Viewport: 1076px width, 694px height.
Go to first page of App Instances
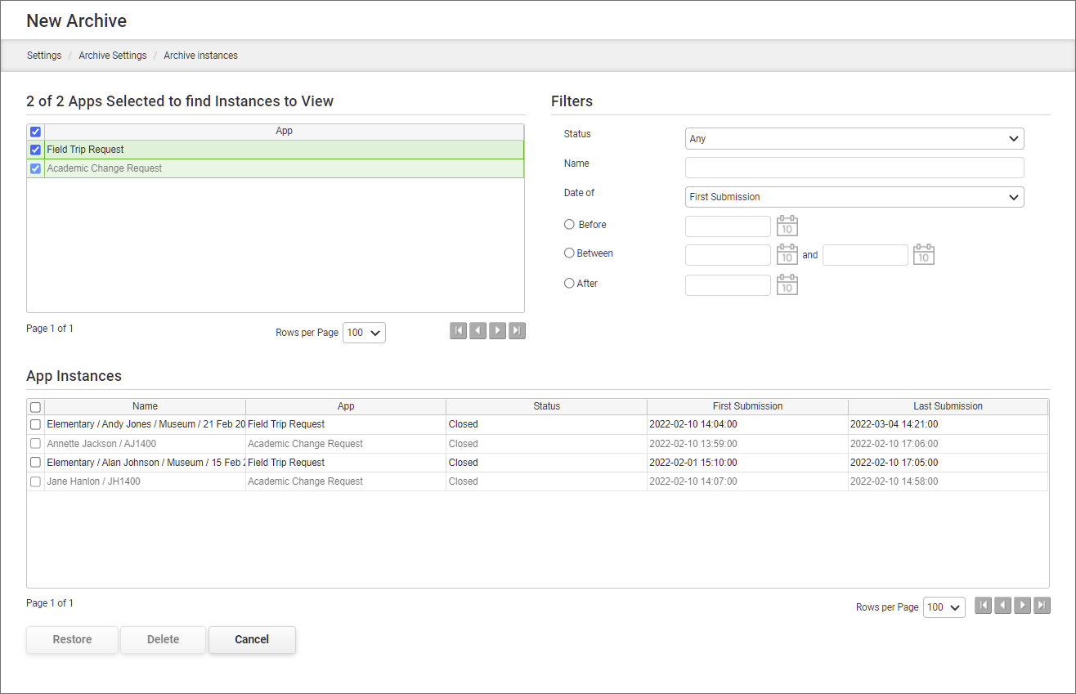[983, 606]
